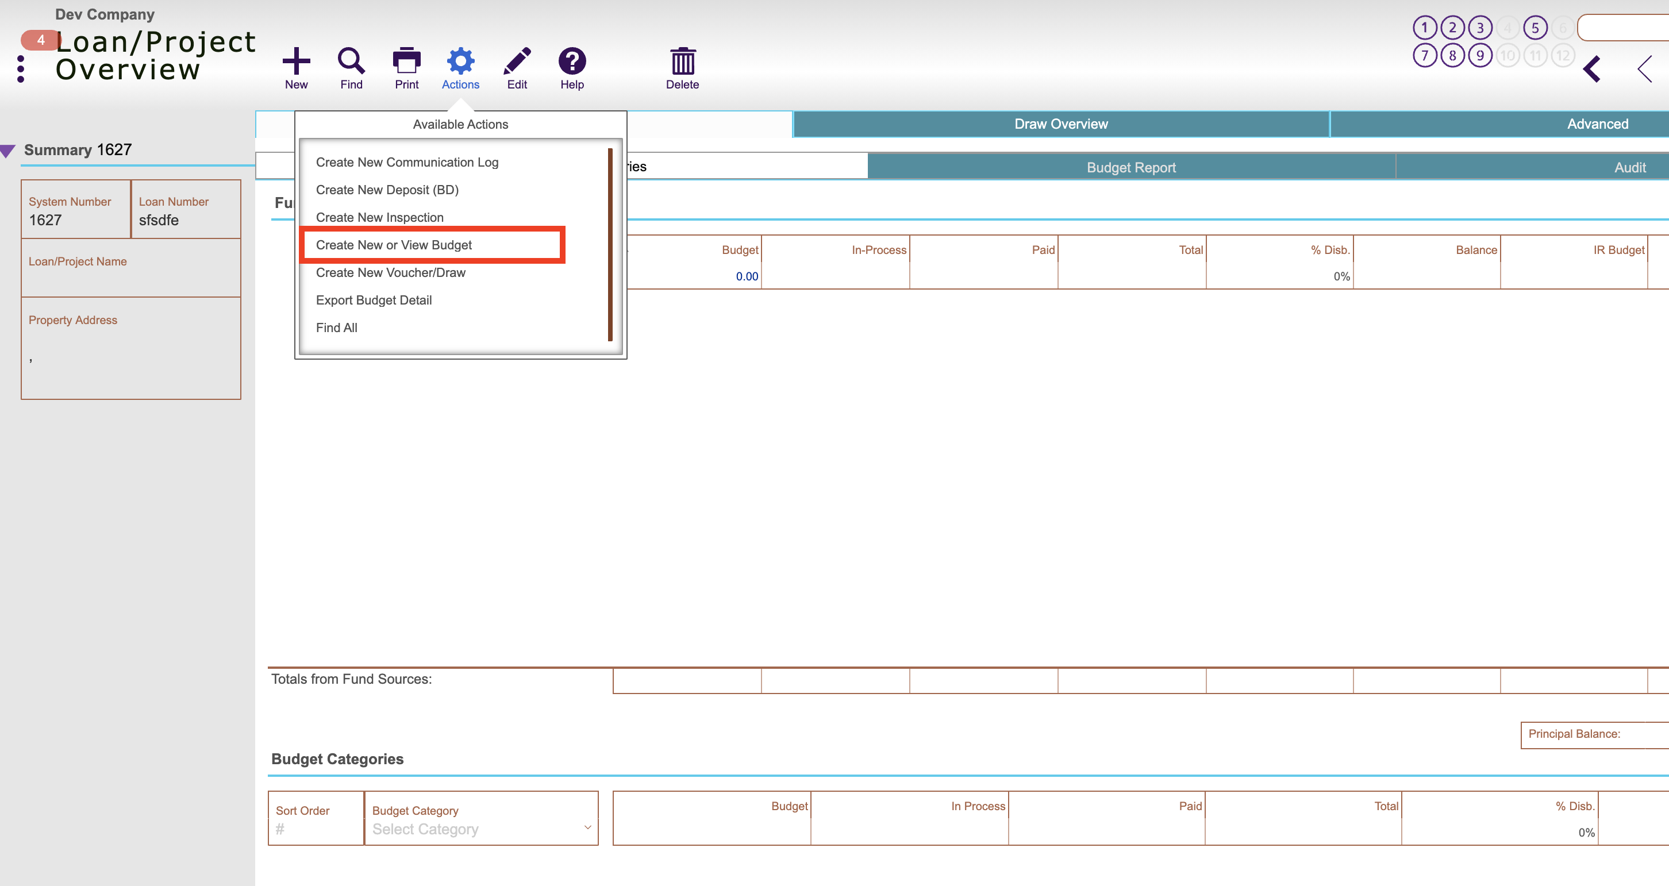The image size is (1669, 886).
Task: Click the Delete trash icon
Action: click(x=682, y=61)
